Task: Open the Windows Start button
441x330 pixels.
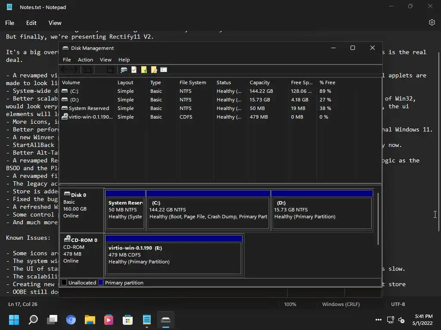Action: (14, 320)
